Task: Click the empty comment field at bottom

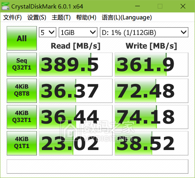Action: point(97,166)
